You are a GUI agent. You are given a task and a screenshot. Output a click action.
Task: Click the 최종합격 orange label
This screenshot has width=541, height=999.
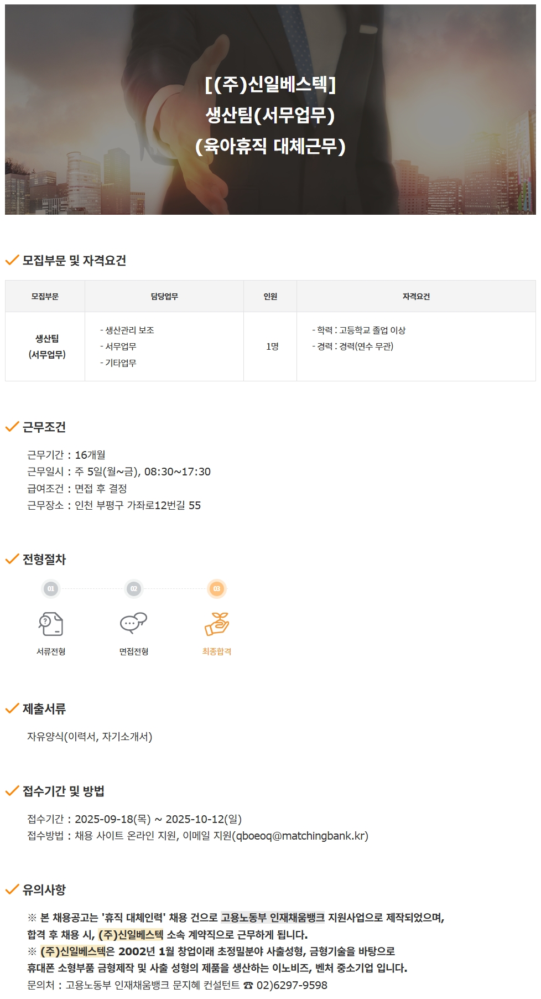tap(217, 651)
